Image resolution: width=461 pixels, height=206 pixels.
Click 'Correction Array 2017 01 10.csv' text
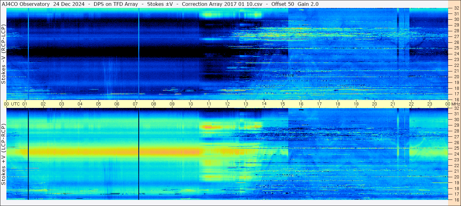[x=222, y=4]
